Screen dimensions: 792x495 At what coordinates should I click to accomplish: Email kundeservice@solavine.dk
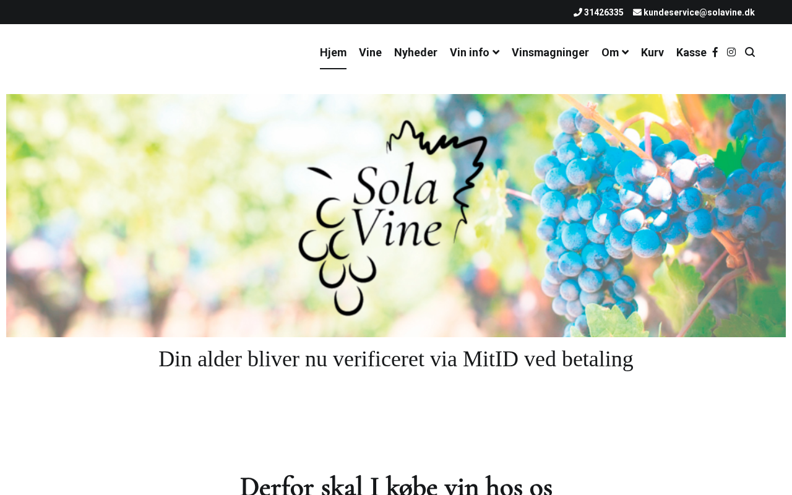[699, 12]
